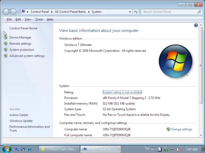205x153 pixels.
Task: Click the Refresh button beside address bar
Action: pyautogui.click(x=136, y=12)
